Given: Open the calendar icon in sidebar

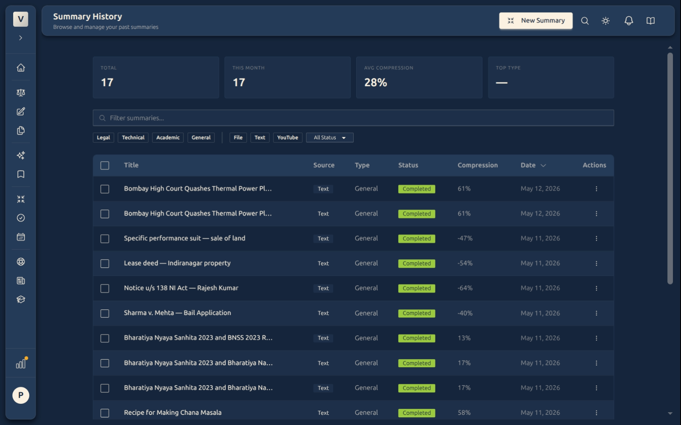Looking at the screenshot, I should pyautogui.click(x=20, y=237).
